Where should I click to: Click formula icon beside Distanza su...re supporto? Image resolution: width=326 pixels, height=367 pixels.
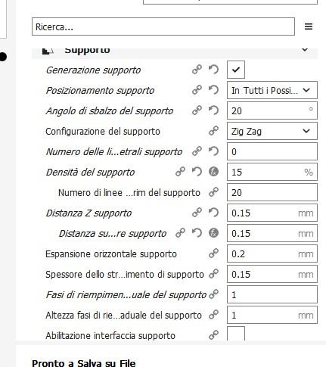pyautogui.click(x=213, y=233)
